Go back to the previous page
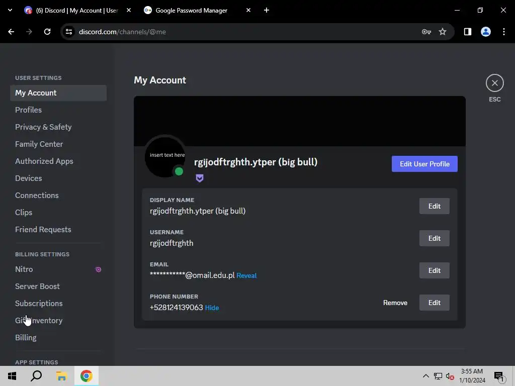 pyautogui.click(x=11, y=32)
